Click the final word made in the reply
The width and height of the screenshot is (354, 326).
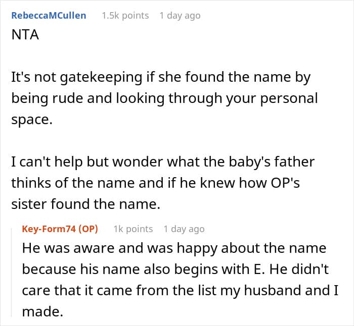pos(42,311)
